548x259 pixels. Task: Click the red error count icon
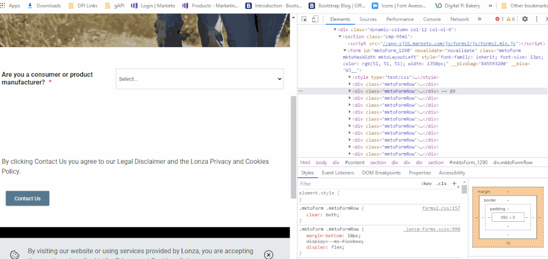click(499, 19)
